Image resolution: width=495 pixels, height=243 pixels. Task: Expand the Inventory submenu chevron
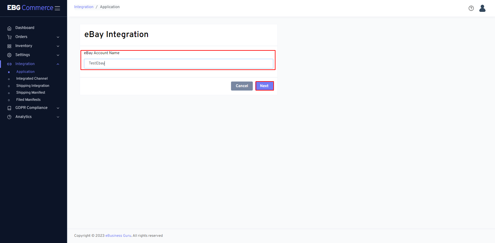(58, 46)
